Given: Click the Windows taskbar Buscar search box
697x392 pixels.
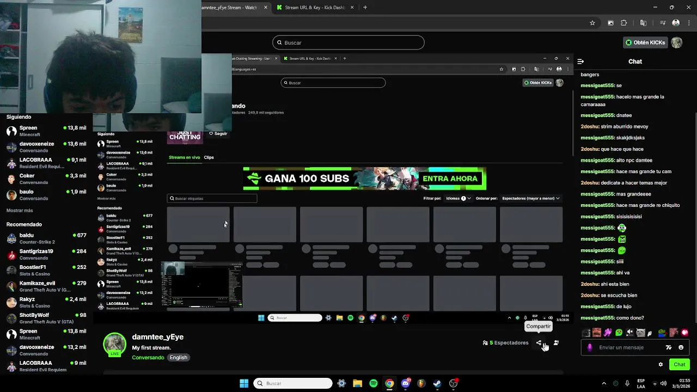Looking at the screenshot, I should point(293,383).
